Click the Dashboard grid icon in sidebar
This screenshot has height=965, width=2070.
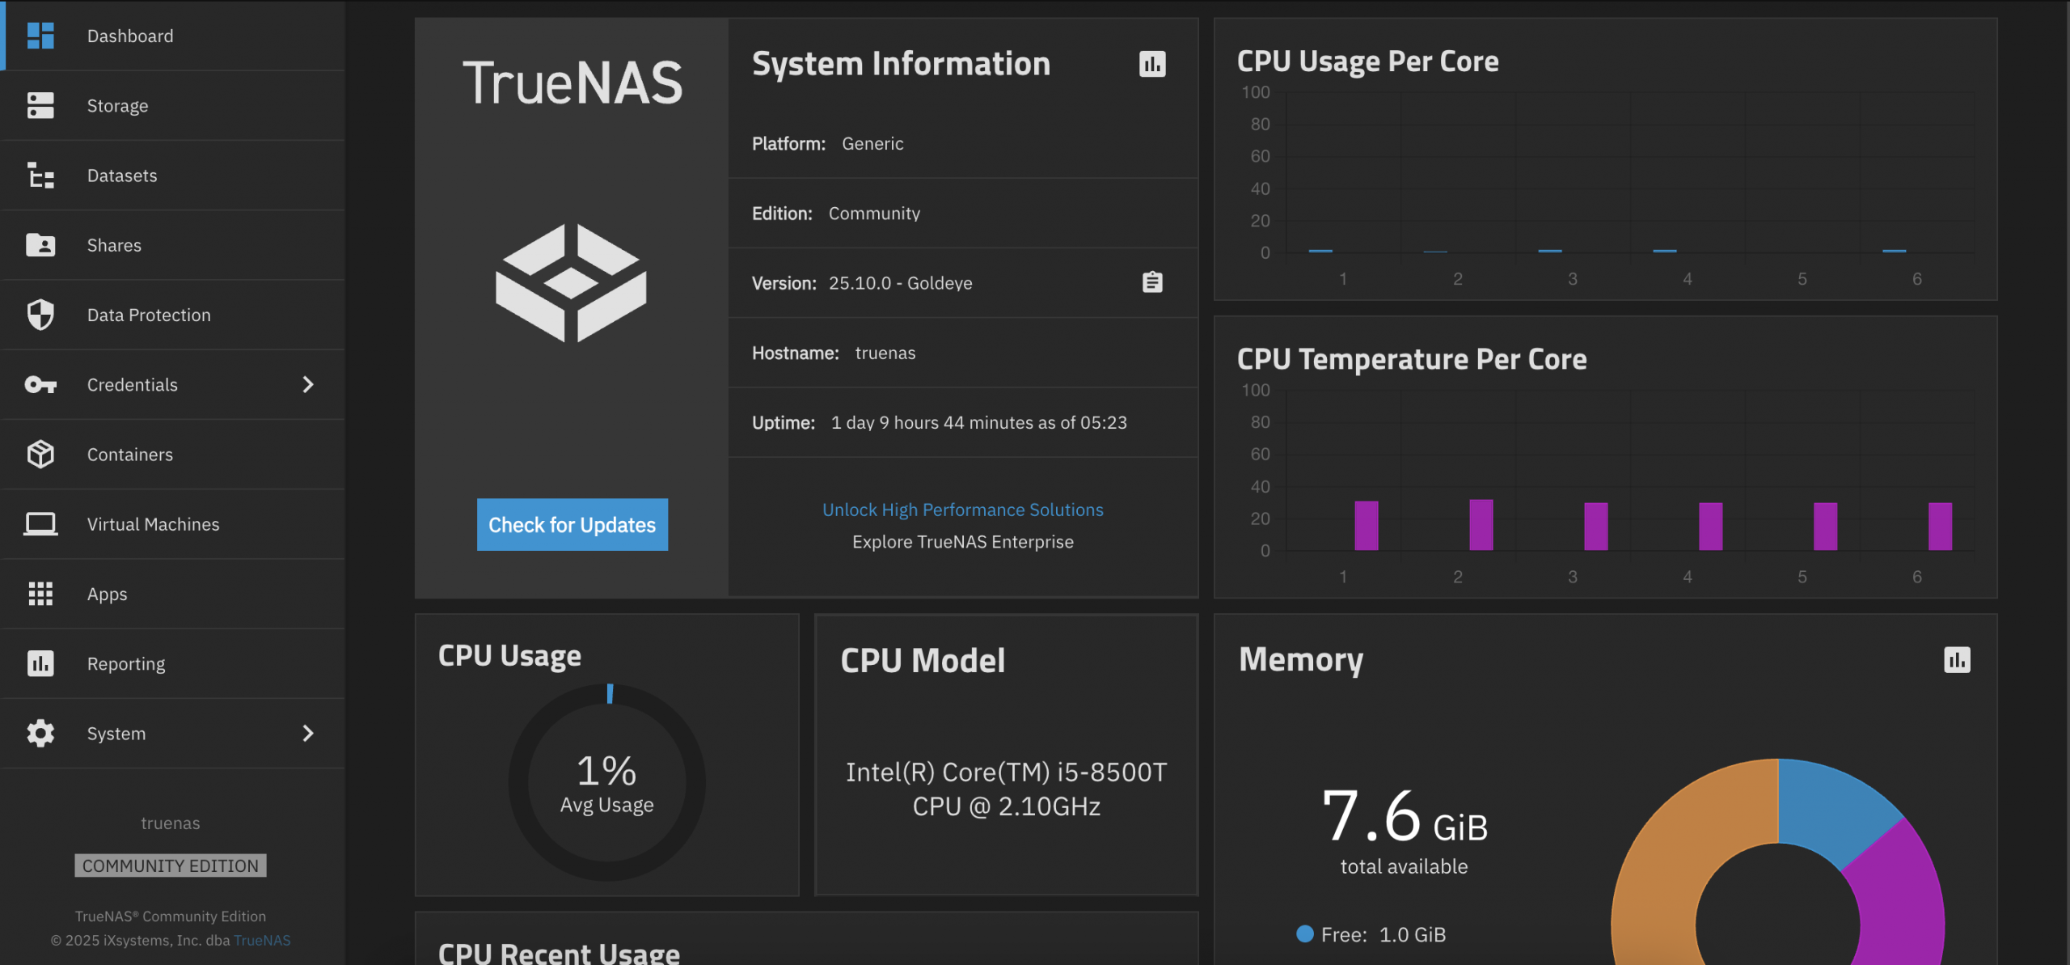tap(40, 36)
